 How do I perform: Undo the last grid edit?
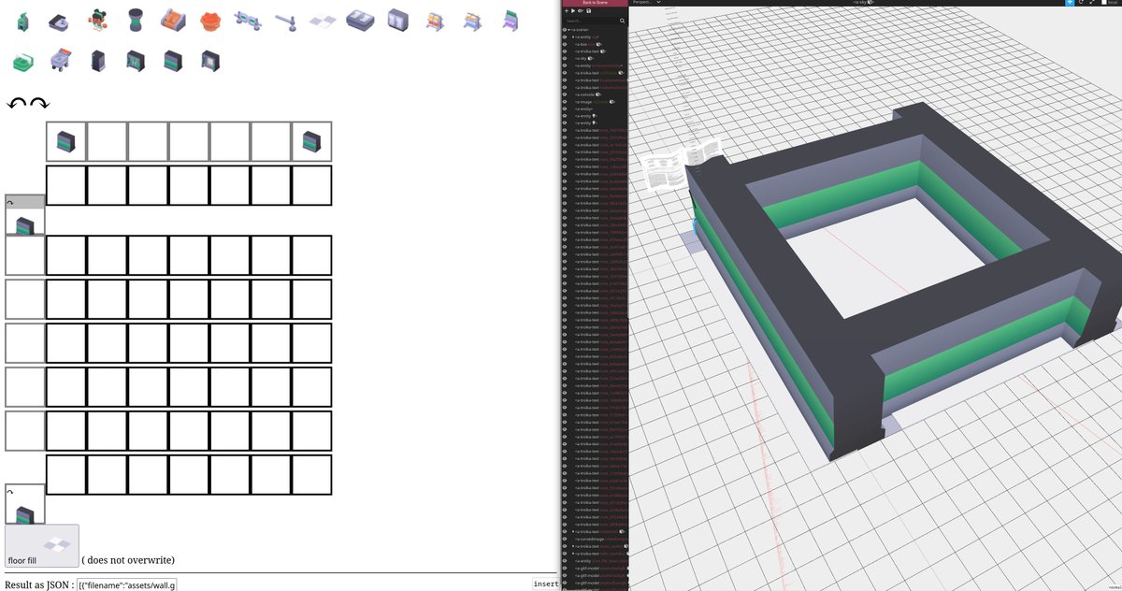(17, 103)
